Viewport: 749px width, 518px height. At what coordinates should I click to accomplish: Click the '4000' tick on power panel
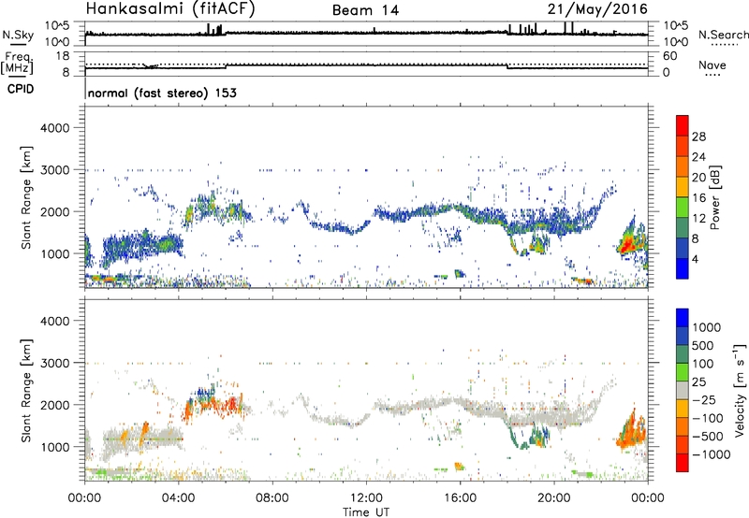pos(55,128)
